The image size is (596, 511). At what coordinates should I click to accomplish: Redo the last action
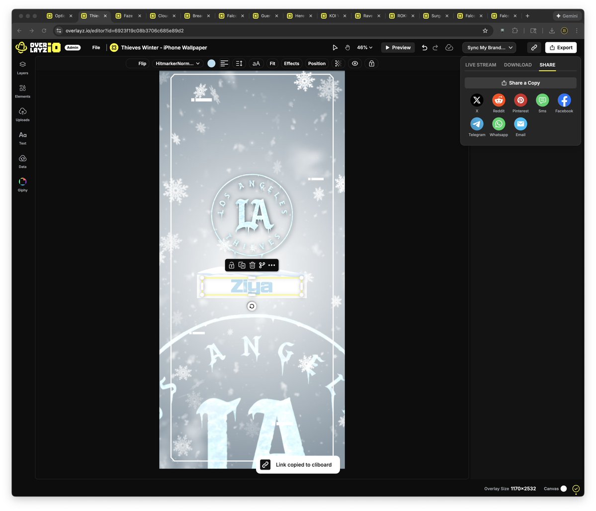[x=435, y=48]
